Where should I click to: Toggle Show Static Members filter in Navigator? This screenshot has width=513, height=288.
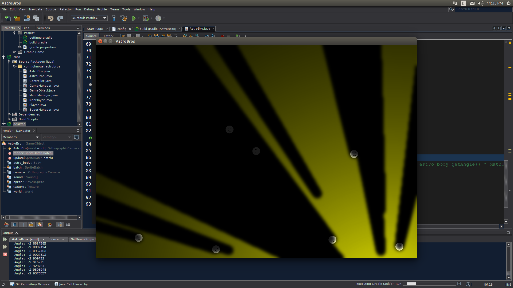tap(23, 225)
